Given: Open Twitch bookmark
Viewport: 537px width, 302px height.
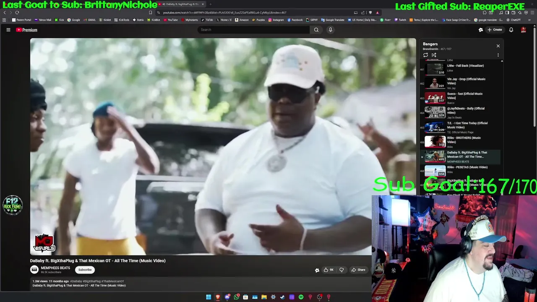Looking at the screenshot, I should pos(400,20).
